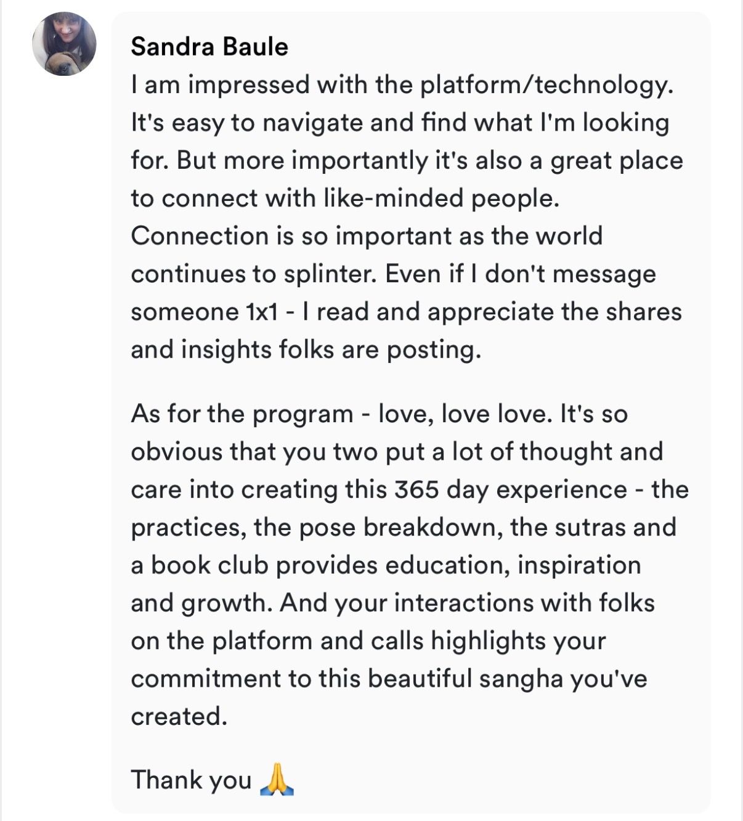This screenshot has height=821, width=743.
Task: Click the word 'created.' ending the second paragraph
Action: point(179,716)
